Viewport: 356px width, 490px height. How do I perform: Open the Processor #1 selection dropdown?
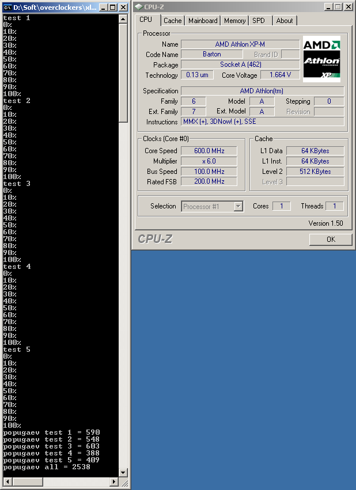click(212, 206)
